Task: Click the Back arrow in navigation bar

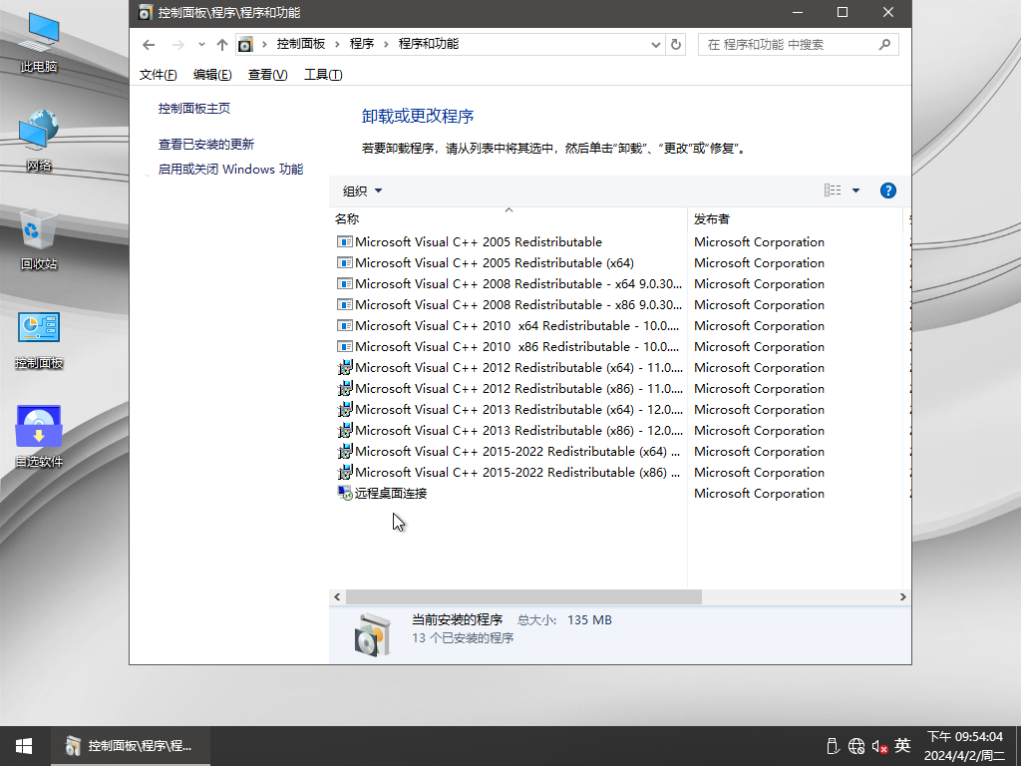Action: [x=149, y=45]
